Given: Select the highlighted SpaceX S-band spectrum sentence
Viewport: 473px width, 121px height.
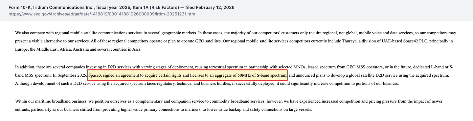Looking at the screenshot, I should click(x=188, y=75).
